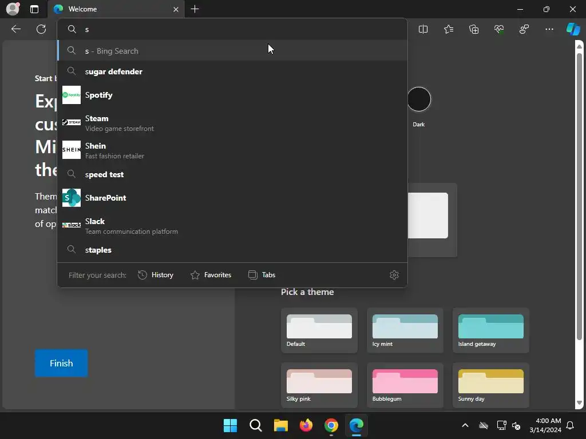Open the notifications bell

pos(571,425)
